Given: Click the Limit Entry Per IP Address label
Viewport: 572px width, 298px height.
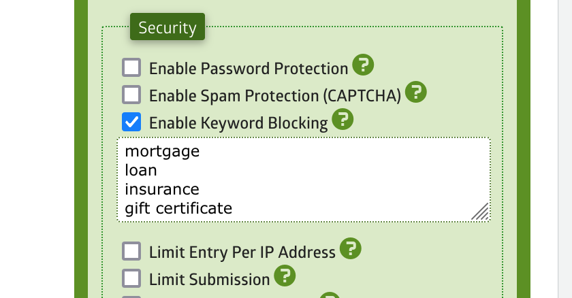Looking at the screenshot, I should point(242,252).
